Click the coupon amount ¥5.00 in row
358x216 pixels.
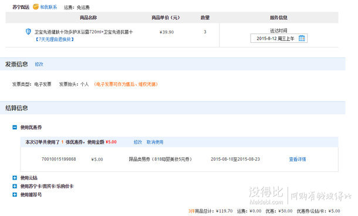pyautogui.click(x=97, y=160)
